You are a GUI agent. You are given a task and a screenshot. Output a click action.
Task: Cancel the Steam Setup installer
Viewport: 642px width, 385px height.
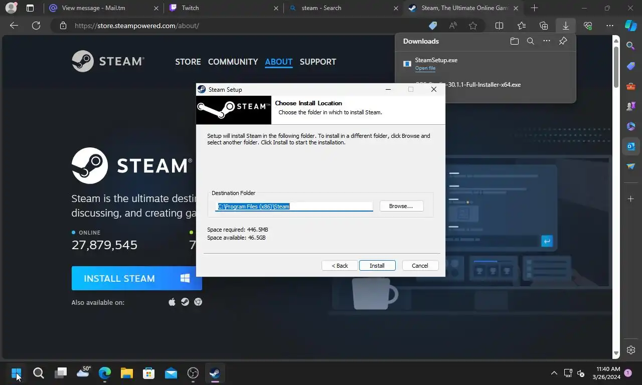[420, 266]
